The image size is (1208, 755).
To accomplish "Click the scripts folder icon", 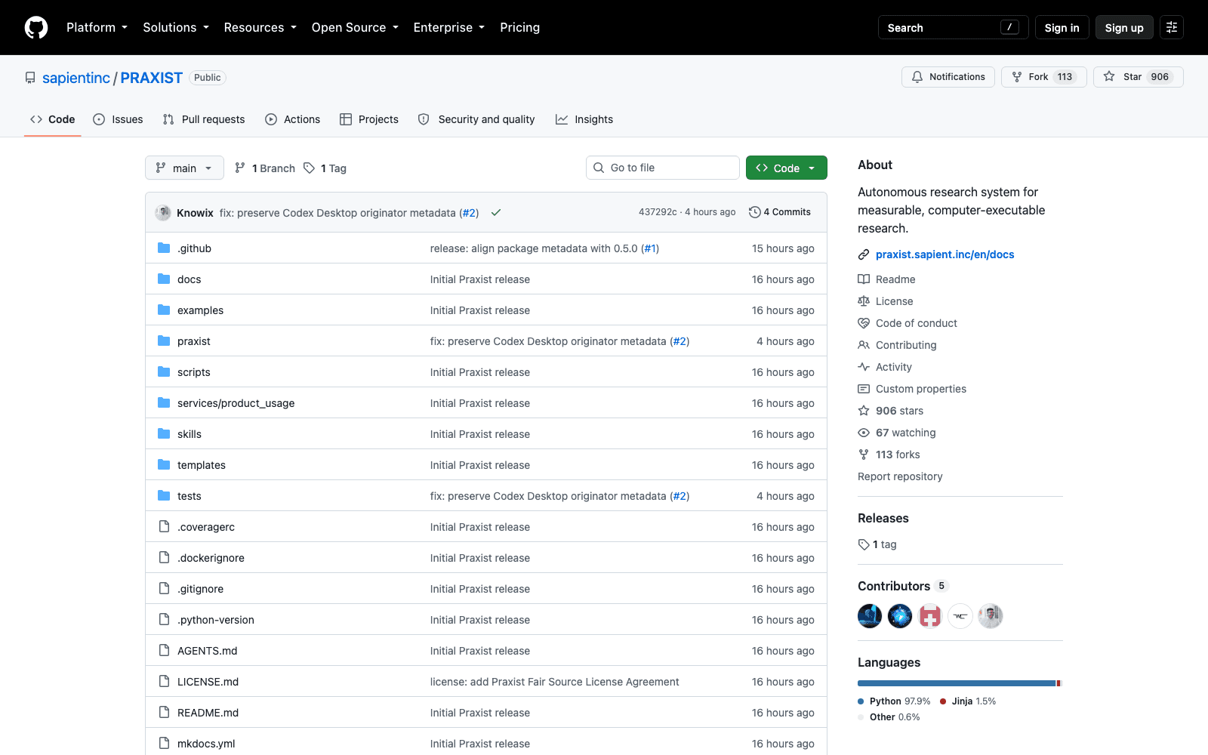I will (x=164, y=371).
